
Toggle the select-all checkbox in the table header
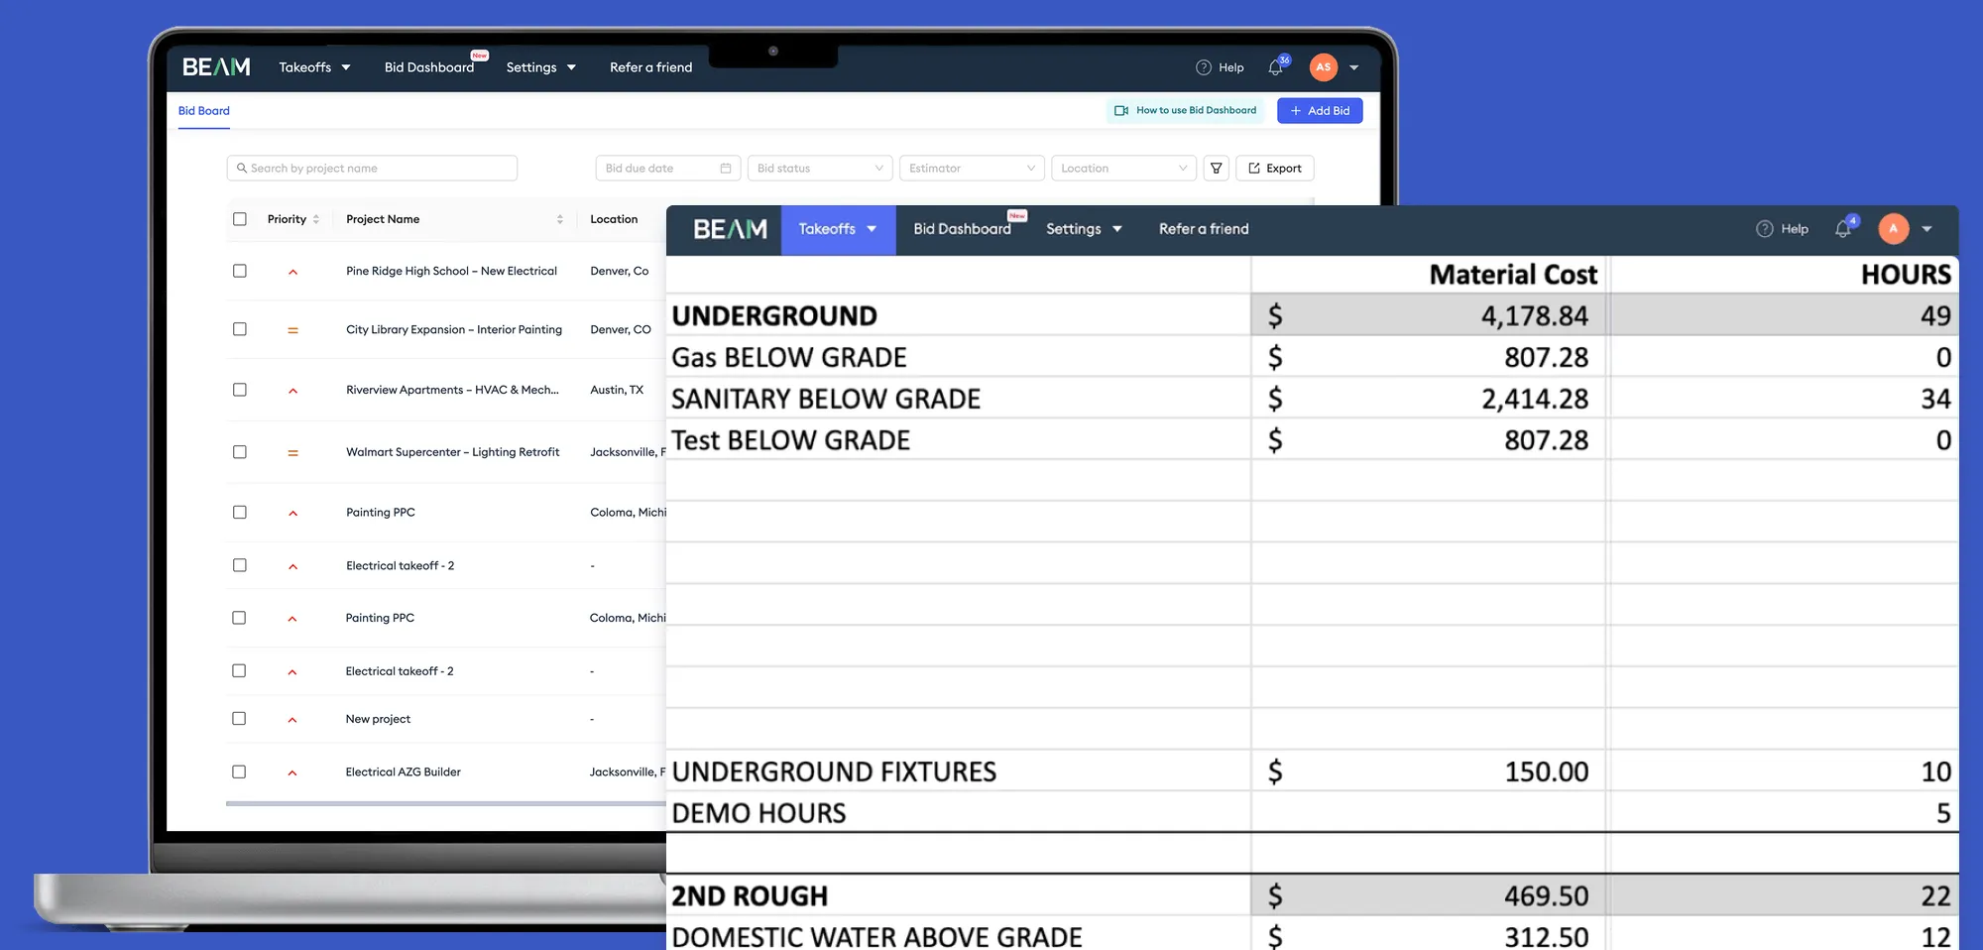[x=239, y=218]
